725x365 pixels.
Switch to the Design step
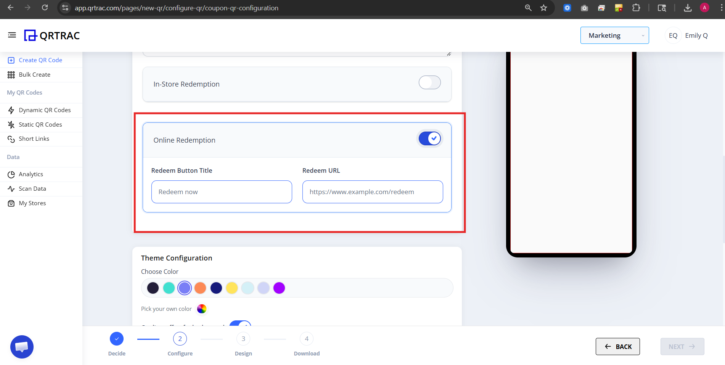pos(243,338)
